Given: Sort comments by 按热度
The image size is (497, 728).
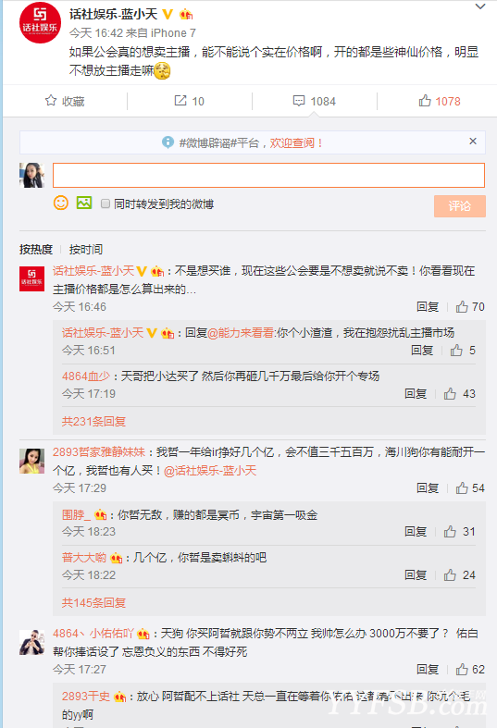Looking at the screenshot, I should pos(36,250).
